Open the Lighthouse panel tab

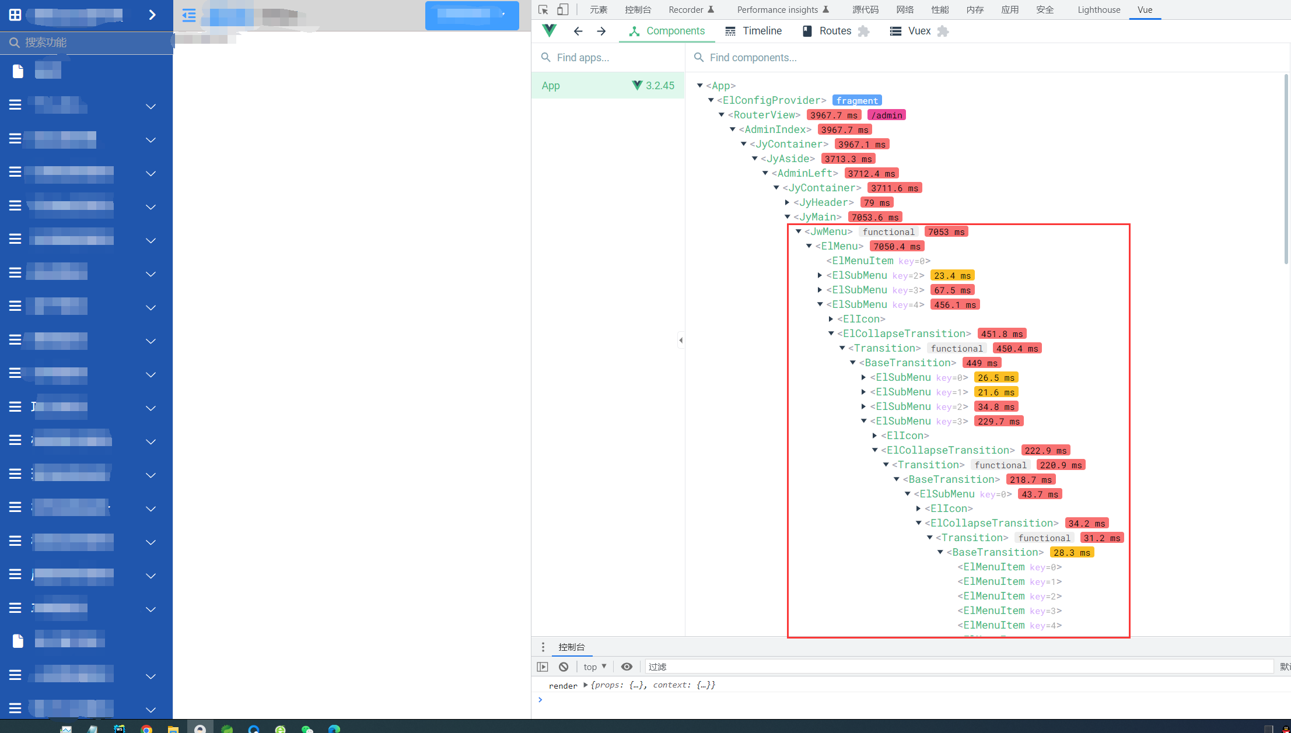point(1098,9)
